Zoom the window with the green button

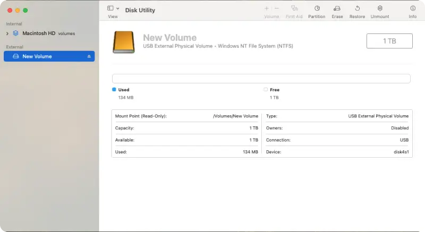(x=25, y=10)
